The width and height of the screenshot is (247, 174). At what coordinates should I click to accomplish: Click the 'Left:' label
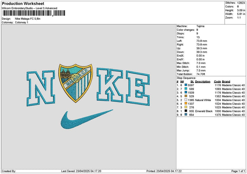coord(179,41)
